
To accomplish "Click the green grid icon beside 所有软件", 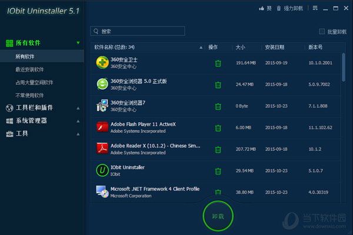I will pyautogui.click(x=9, y=43).
